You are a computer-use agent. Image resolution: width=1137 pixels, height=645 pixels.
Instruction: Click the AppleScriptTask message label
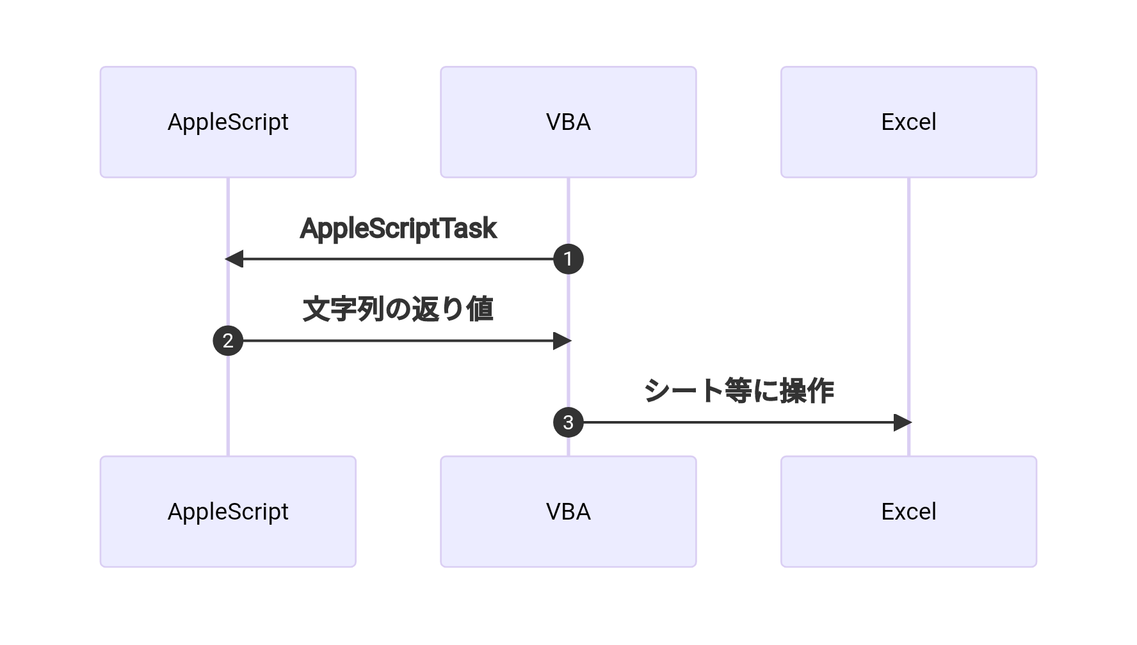tap(398, 228)
